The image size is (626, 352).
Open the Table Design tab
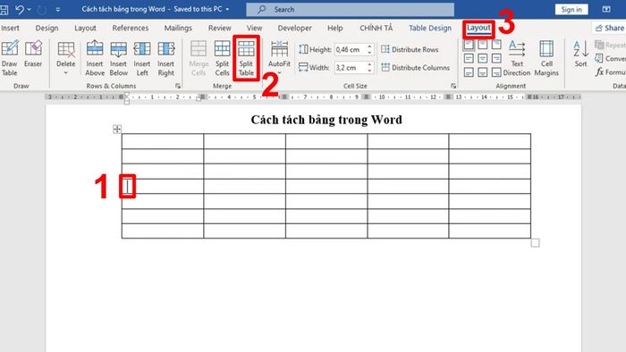(430, 28)
